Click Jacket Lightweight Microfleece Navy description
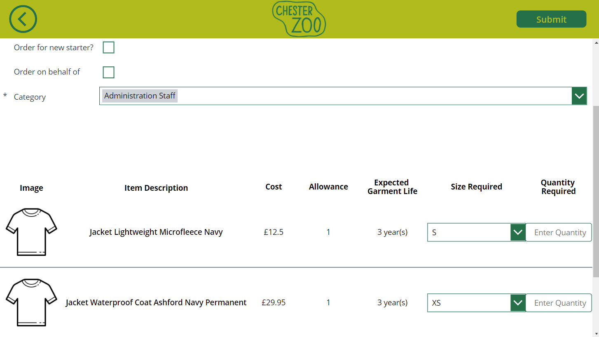 coord(156,232)
